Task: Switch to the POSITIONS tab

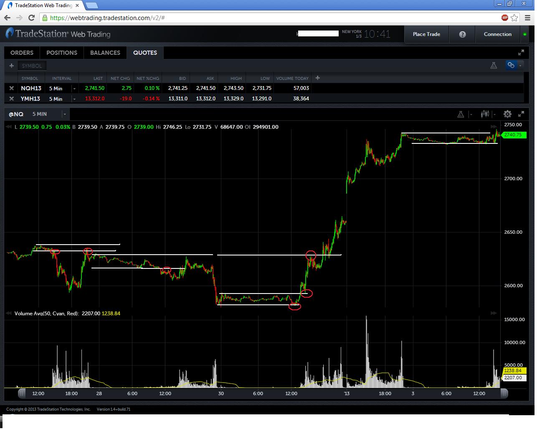Action: point(62,53)
